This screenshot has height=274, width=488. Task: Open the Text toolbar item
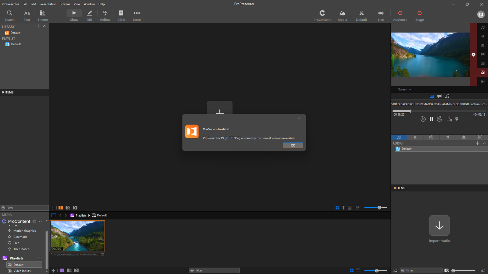click(x=27, y=16)
